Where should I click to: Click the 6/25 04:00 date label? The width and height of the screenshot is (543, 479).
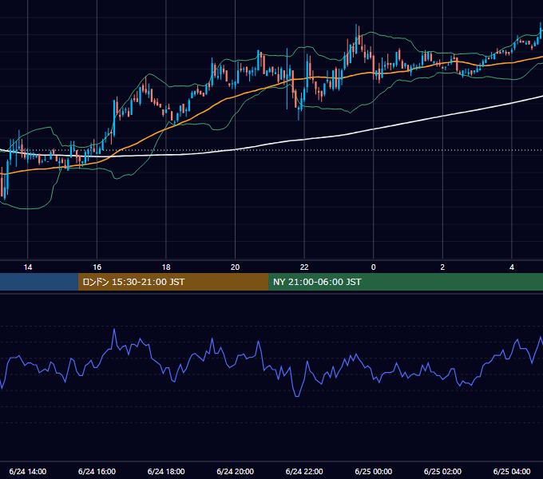coord(512,471)
